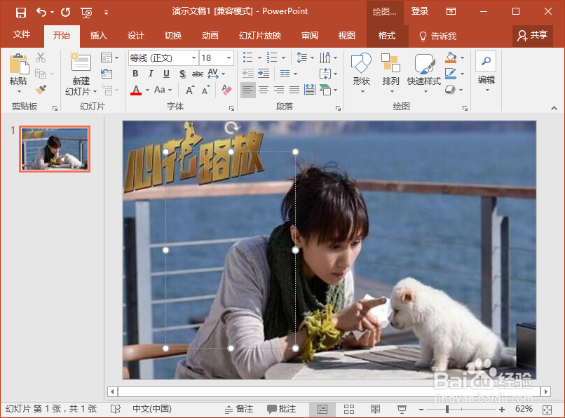The height and width of the screenshot is (418, 565).
Task: Toggle strikethrough (abc) formatting
Action: tap(198, 74)
